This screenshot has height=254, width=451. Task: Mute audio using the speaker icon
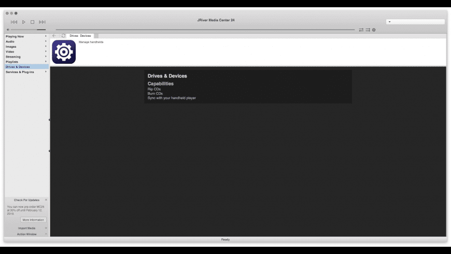pyautogui.click(x=8, y=30)
